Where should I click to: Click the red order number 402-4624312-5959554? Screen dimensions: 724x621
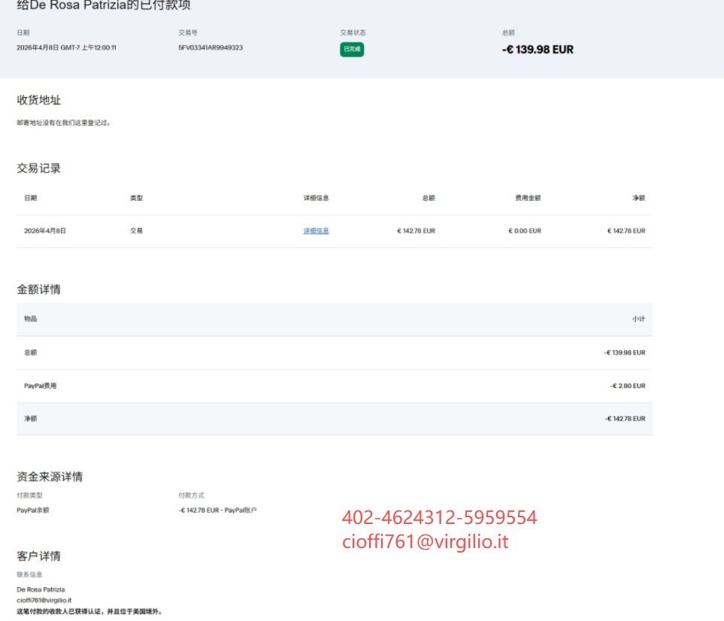pos(439,517)
